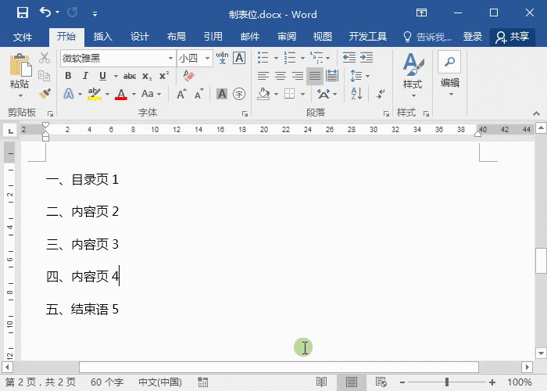This screenshot has width=547, height=391.
Task: Select the Format Painter brush
Action: click(x=45, y=93)
